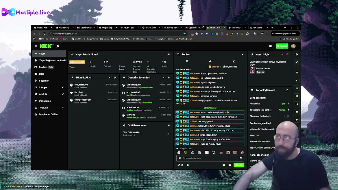The image size is (338, 190).
Task: Send the chat message with green button
Action: pos(239,165)
